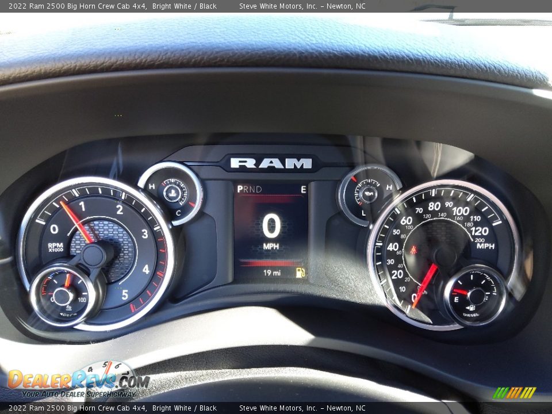Click the tachometer needle hub
Image resolution: width=552 pixels, height=414 pixels.
click(x=93, y=255)
